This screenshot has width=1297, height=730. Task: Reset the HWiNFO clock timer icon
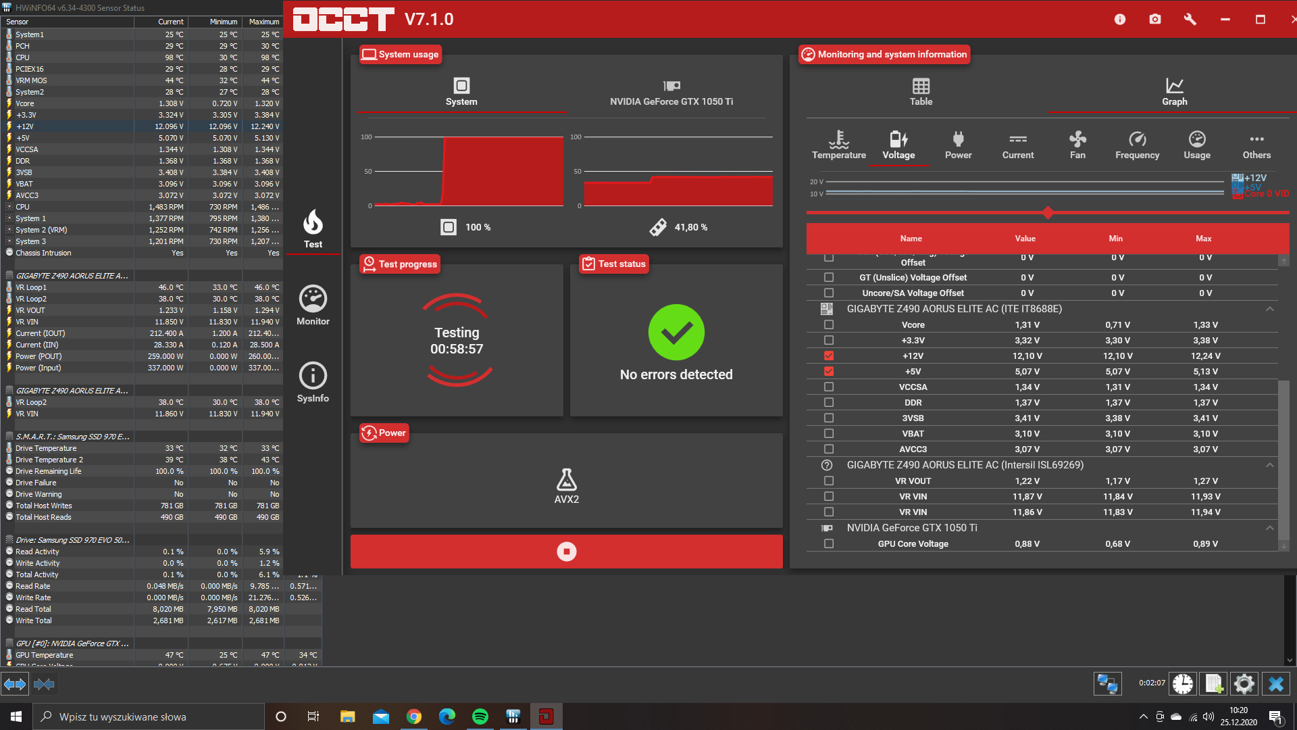click(1183, 684)
